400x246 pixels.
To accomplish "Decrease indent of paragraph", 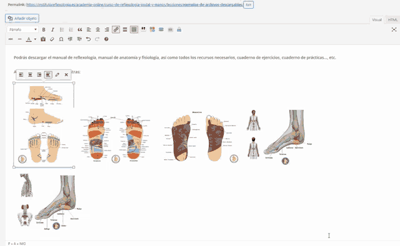I will (70, 39).
